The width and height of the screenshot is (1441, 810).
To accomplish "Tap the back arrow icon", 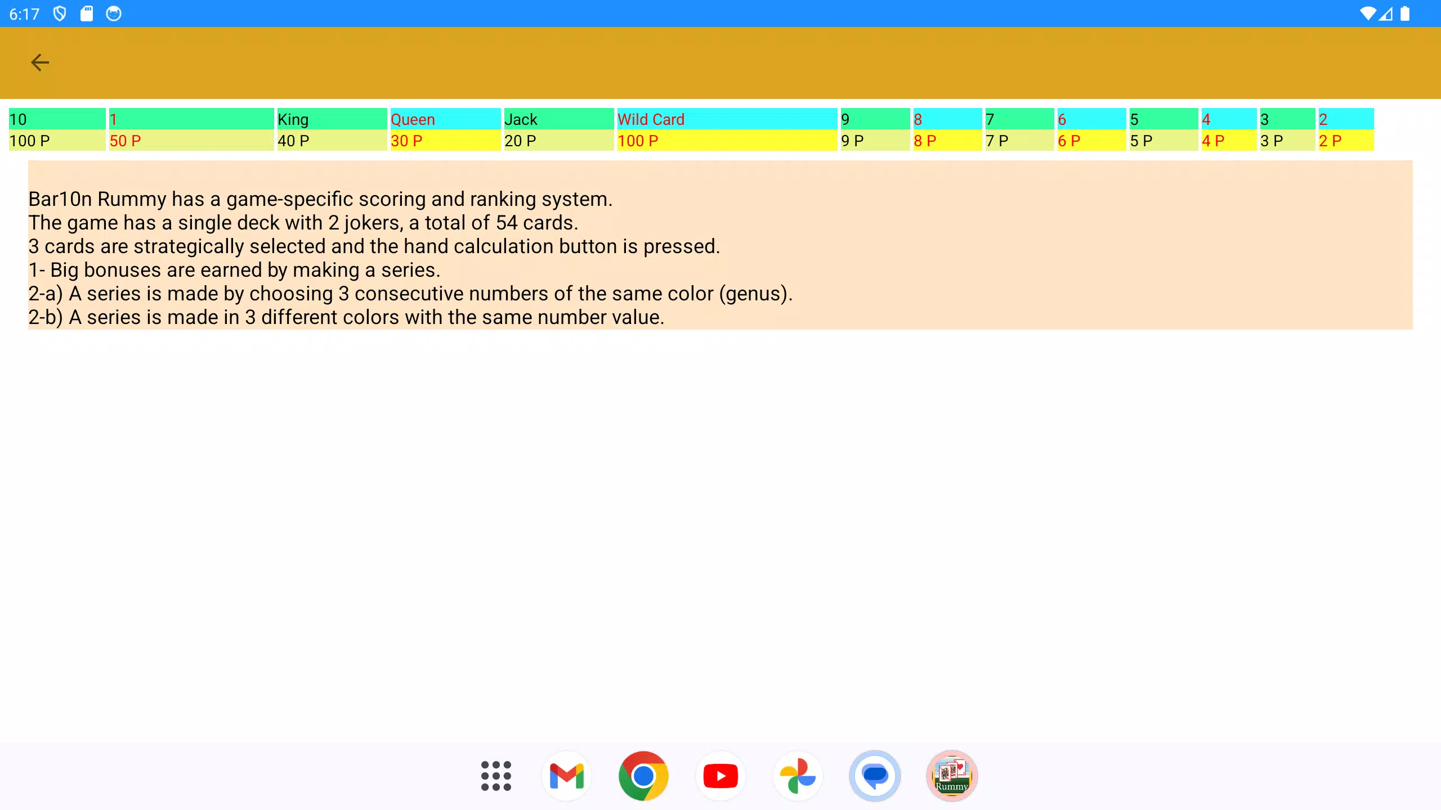I will (39, 62).
